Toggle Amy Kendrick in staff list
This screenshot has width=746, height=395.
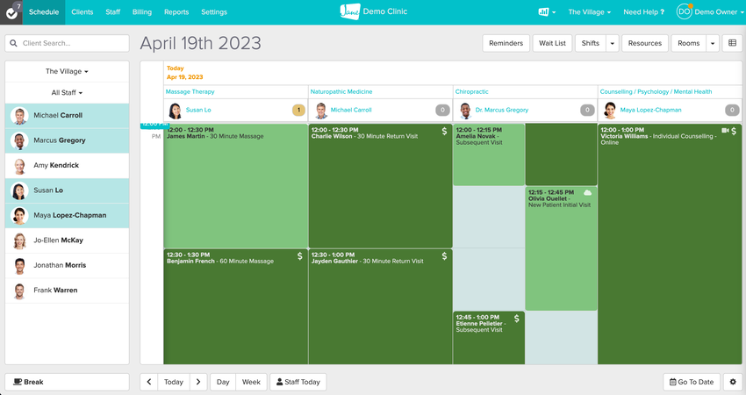click(x=67, y=165)
